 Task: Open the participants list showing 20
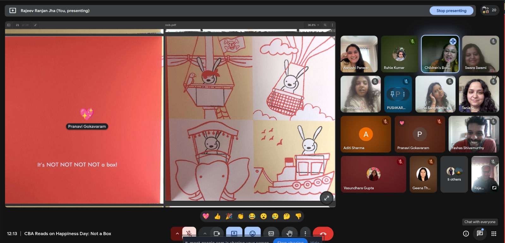click(490, 10)
